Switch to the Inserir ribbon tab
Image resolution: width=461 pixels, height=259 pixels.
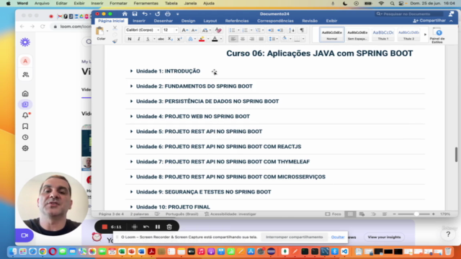tap(139, 21)
